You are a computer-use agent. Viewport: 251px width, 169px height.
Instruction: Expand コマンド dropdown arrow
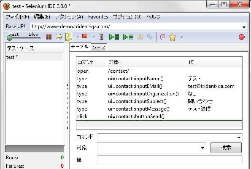coord(239,137)
